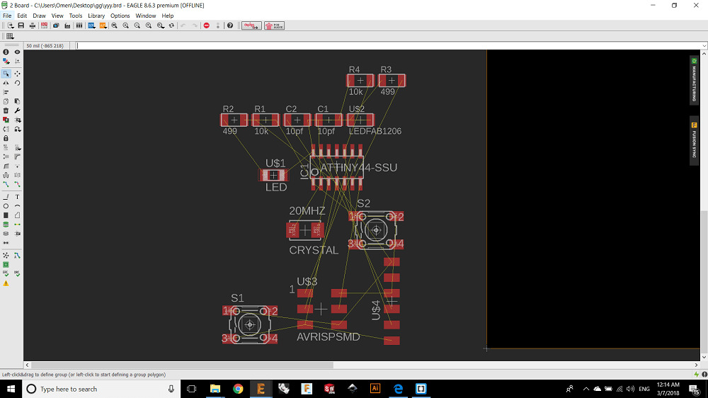The image size is (708, 398).
Task: Select the Delete trash can tool
Action: [6, 110]
